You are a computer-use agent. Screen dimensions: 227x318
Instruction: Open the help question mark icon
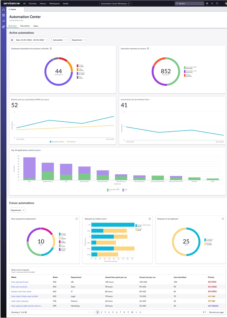[217, 3]
